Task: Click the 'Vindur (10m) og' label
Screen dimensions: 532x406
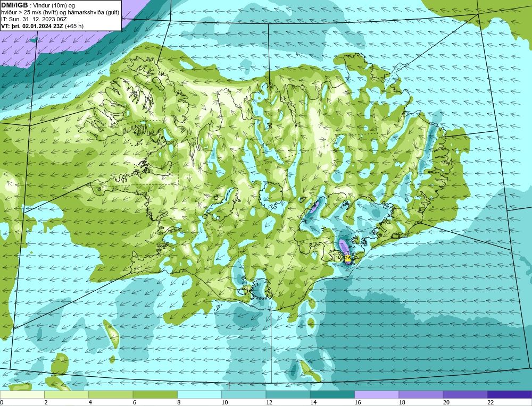Action: pos(54,5)
